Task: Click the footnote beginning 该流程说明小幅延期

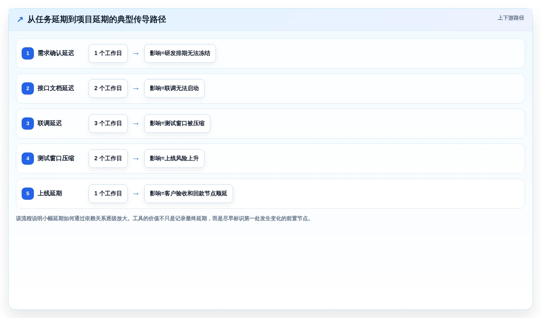Action: [x=164, y=219]
